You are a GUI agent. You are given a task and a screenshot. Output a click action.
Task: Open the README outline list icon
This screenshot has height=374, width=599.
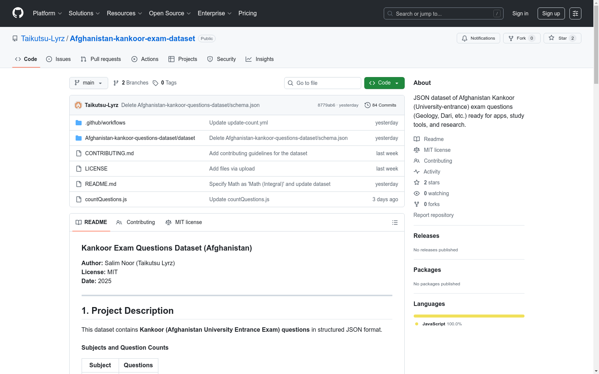395,223
